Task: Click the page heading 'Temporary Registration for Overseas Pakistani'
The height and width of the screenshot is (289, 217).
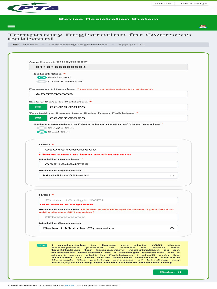Action: coord(100,37)
